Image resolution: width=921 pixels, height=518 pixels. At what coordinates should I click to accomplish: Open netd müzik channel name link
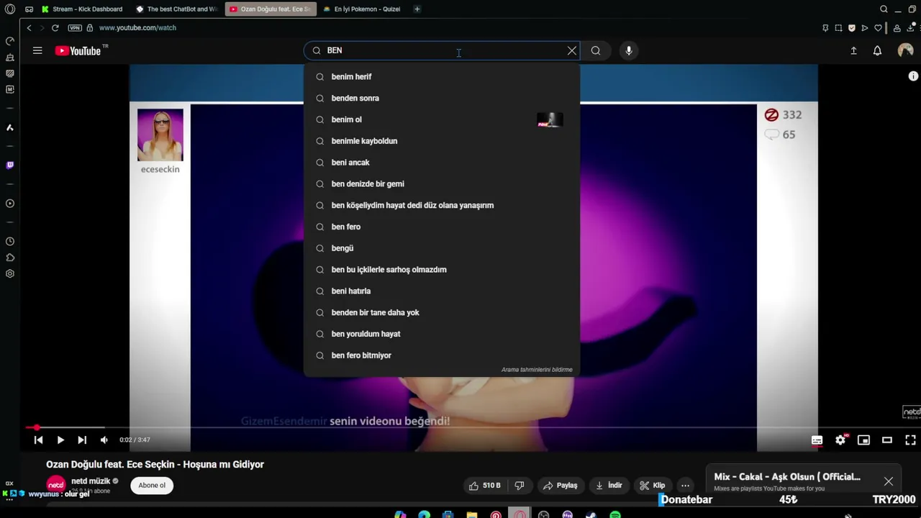pos(91,481)
